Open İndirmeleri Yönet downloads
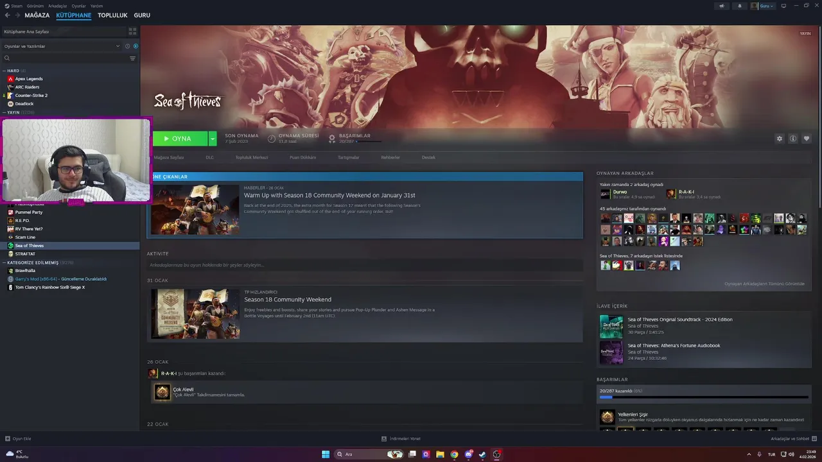The height and width of the screenshot is (462, 822). (401, 439)
